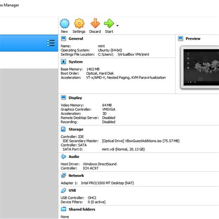Click the VT-x/AMD-V acceleration value
This screenshot has width=219, height=219.
126,78
